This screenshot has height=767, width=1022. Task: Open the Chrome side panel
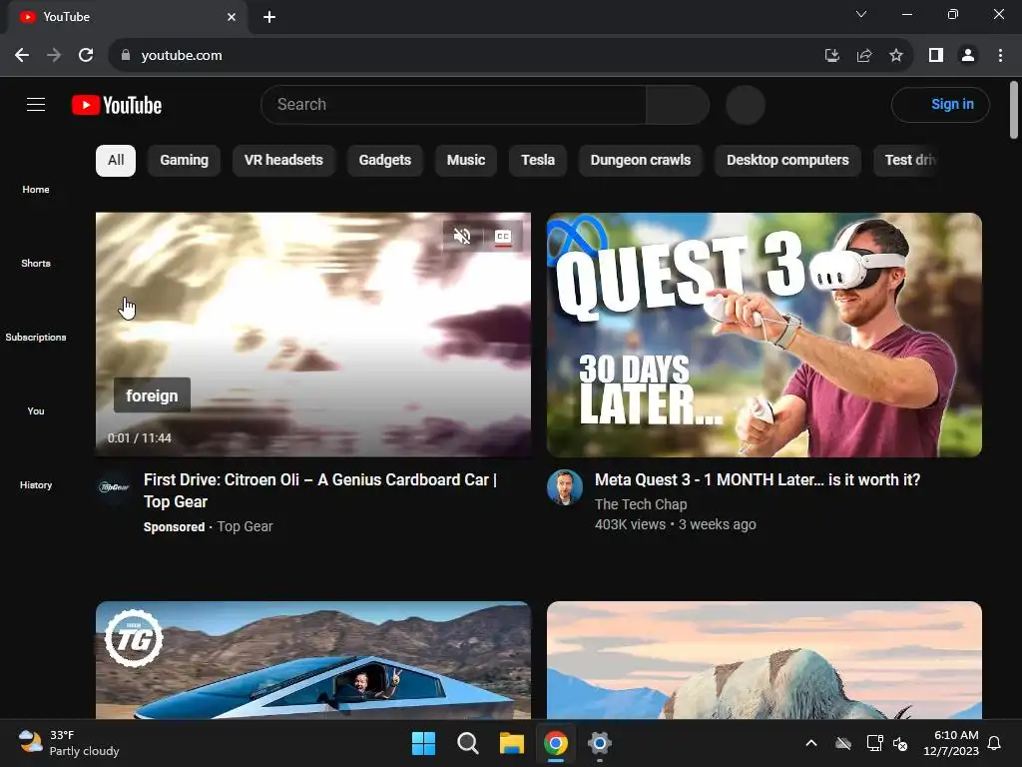pyautogui.click(x=936, y=56)
